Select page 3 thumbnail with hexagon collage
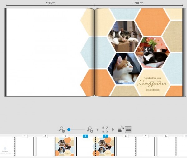 (x=65, y=146)
